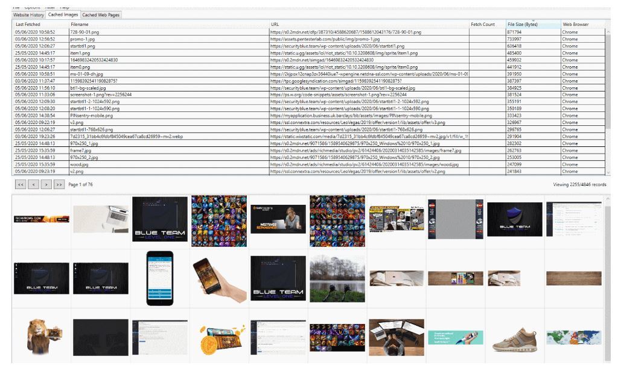Open the woman Meetings Reimagined ad thumbnail
Image resolution: width=618 pixels, height=365 pixels.
click(x=278, y=219)
